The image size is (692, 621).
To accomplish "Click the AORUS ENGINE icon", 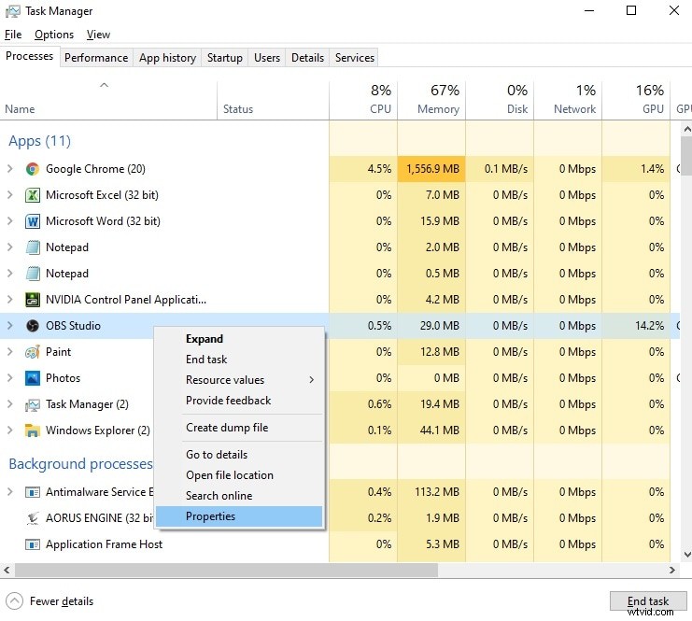I will click(32, 518).
